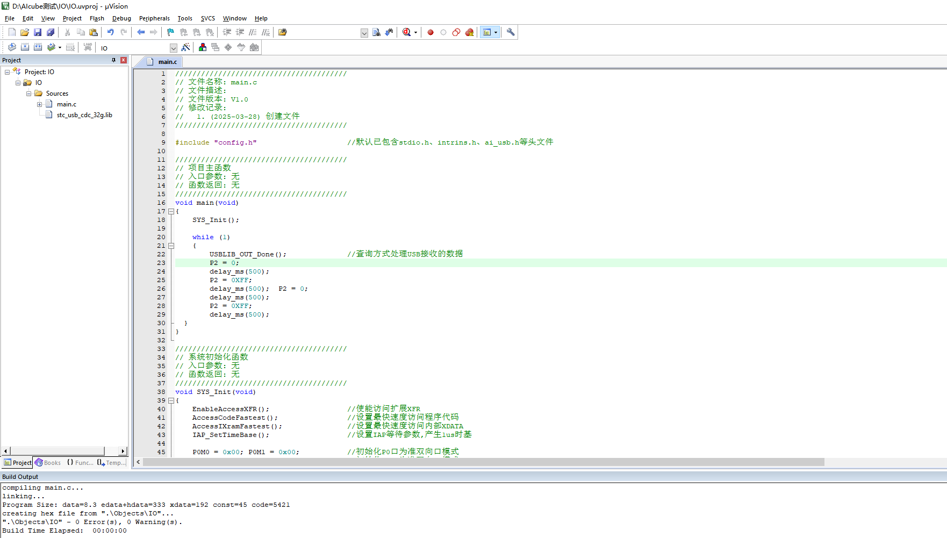The width and height of the screenshot is (947, 538).
Task: Open the Batch Build dropdown arrow
Action: [60, 47]
